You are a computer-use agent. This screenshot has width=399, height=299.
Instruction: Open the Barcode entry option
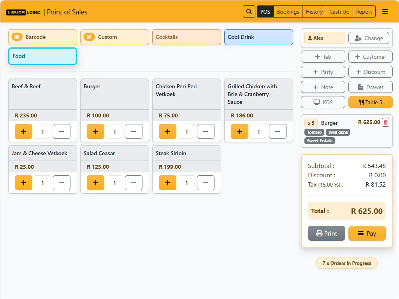point(42,37)
